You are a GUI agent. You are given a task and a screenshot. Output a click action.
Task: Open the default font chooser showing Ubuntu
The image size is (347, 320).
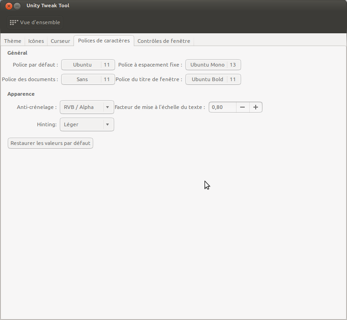(x=82, y=65)
